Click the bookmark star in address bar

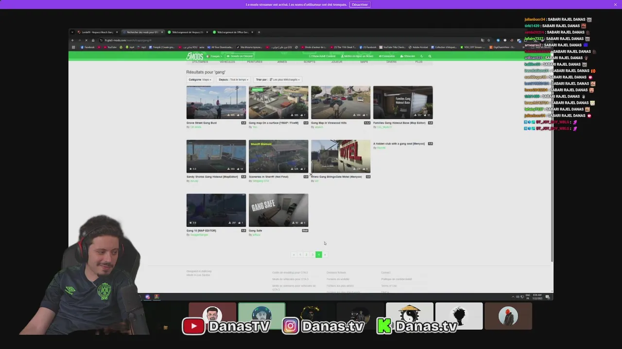(x=488, y=40)
